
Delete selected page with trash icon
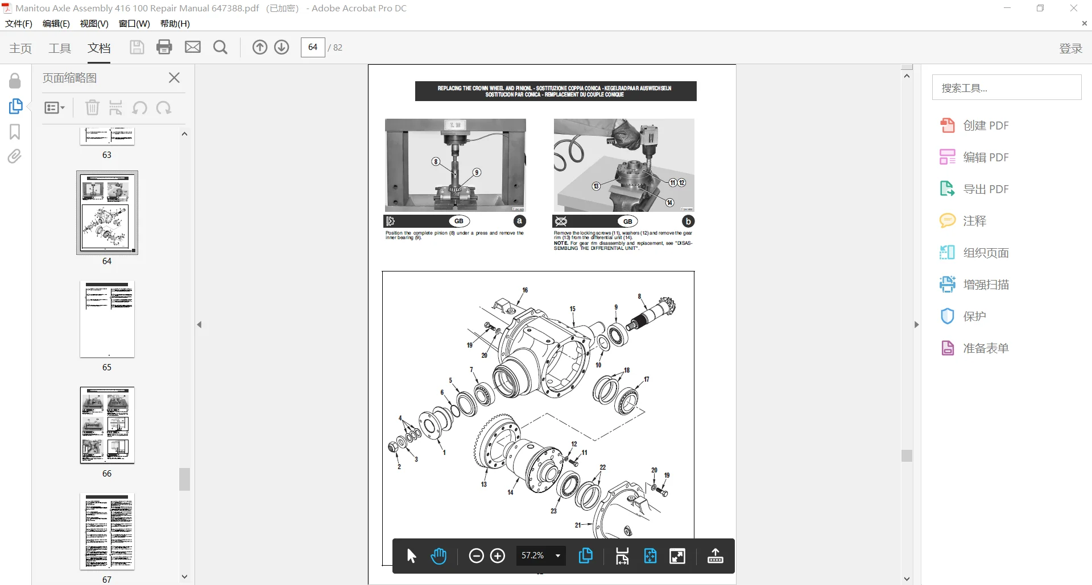click(x=92, y=107)
